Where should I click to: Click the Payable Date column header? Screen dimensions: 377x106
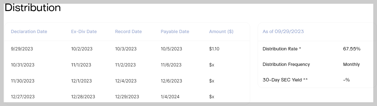tap(175, 32)
